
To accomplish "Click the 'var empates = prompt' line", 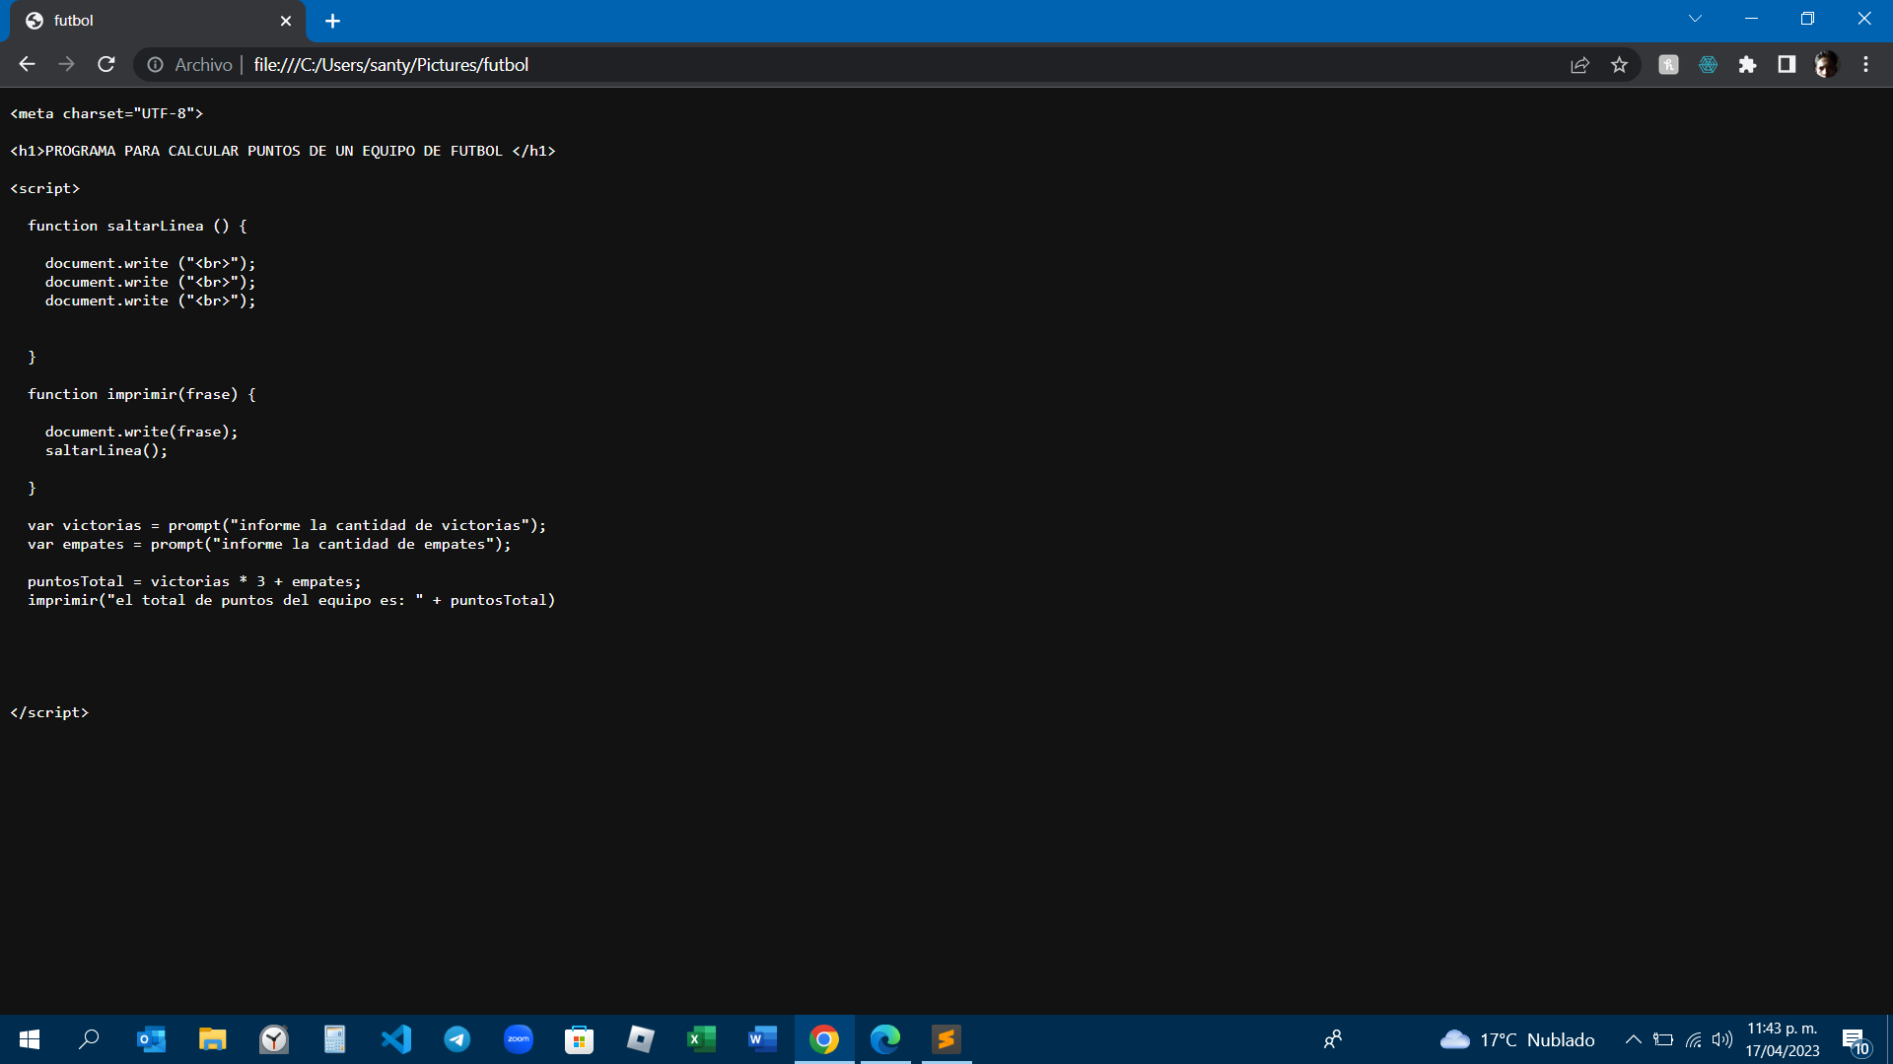I will [269, 544].
